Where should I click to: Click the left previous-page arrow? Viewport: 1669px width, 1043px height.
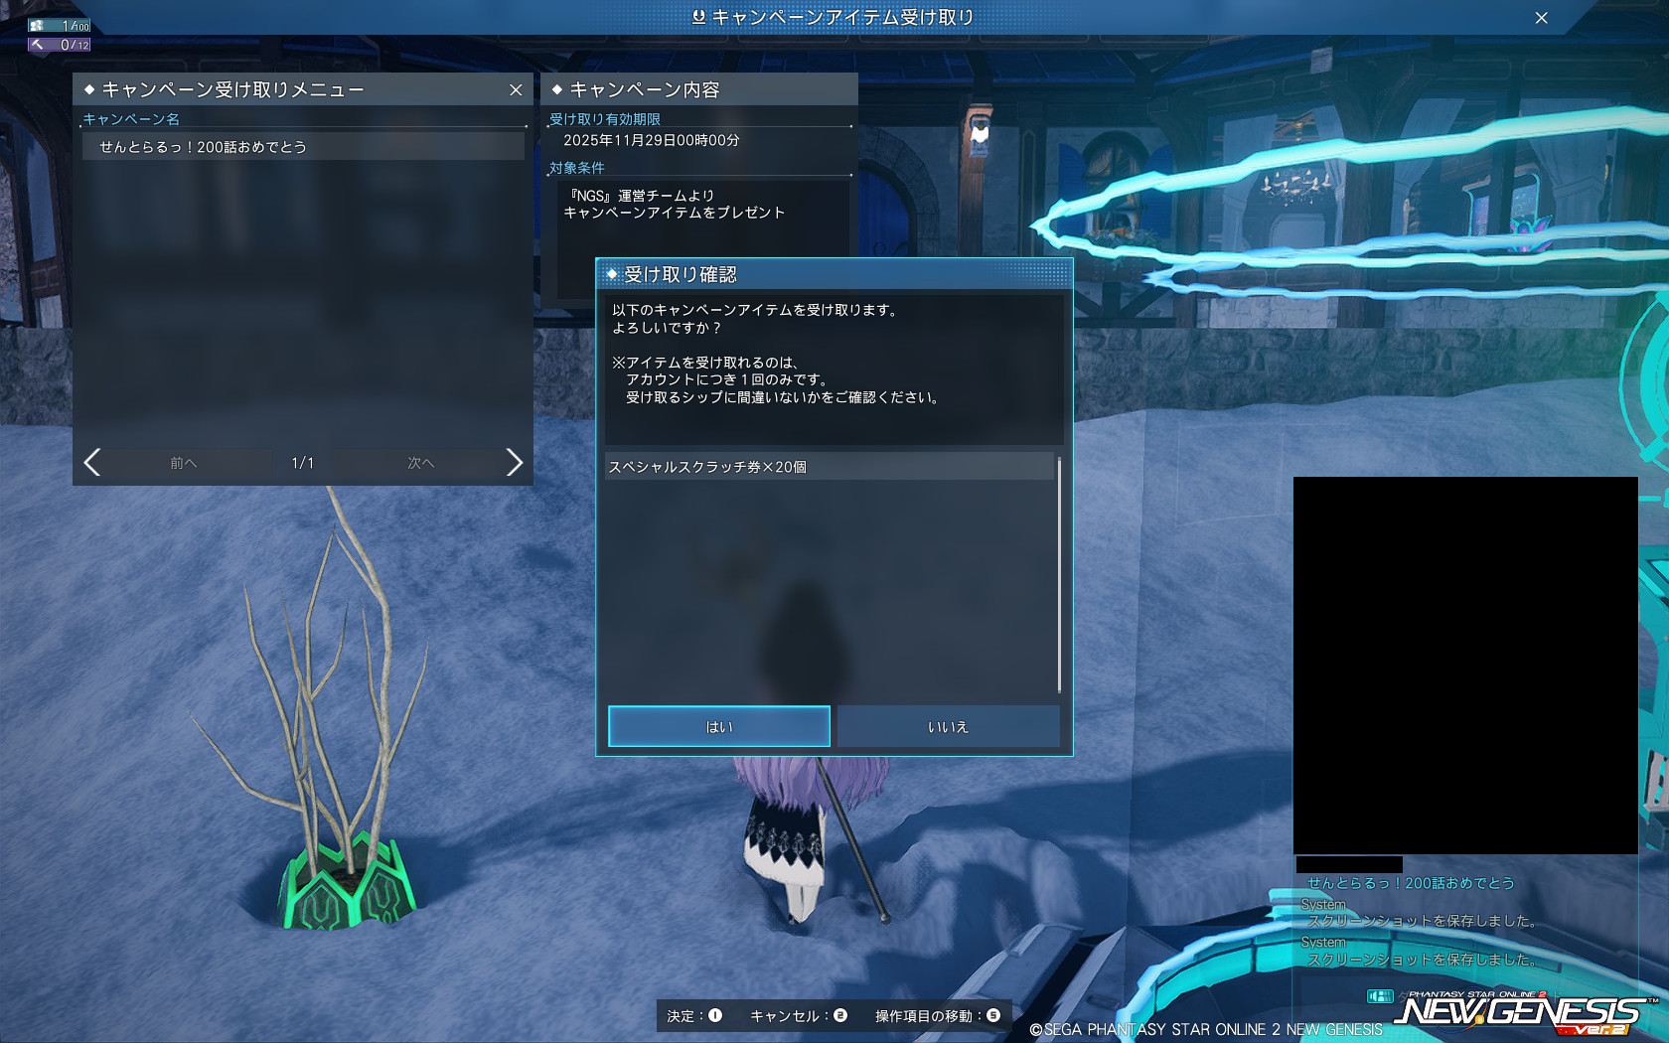(92, 462)
